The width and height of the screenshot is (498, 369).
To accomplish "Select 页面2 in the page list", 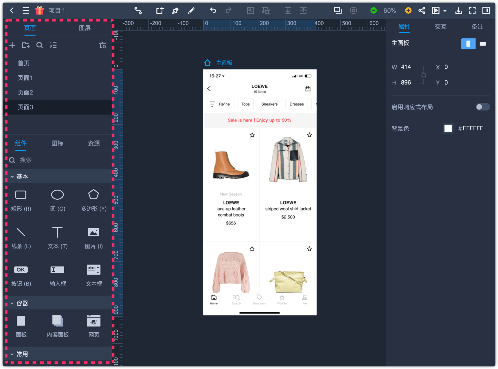I will 25,93.
